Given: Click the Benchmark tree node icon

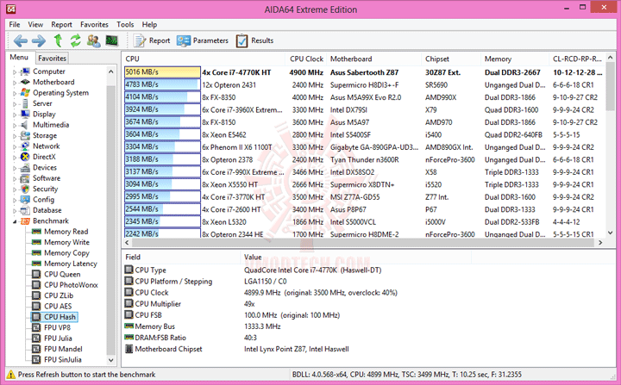Looking at the screenshot, I should pyautogui.click(x=25, y=220).
